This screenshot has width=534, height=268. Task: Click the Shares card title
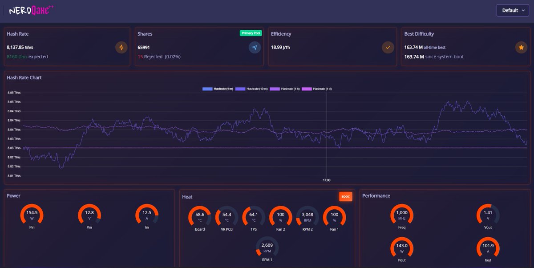coord(145,34)
